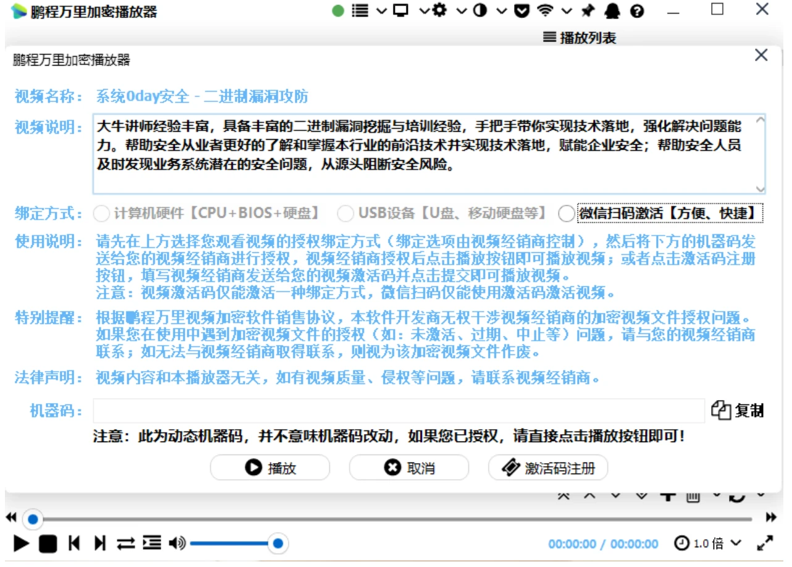792x567 pixels.
Task: Select 计算机硬件 CPU+BIOS+硬盘 binding option
Action: click(x=101, y=214)
